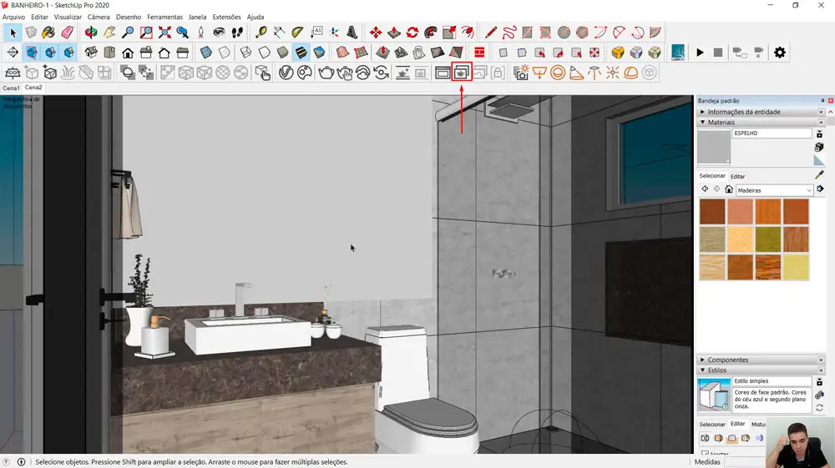Select the Look Around eye tool
Image resolution: width=835 pixels, height=468 pixels.
pyautogui.click(x=219, y=33)
